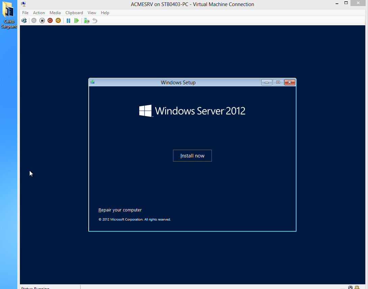
Task: Click the Virtual Machine Connection window icon
Action: coord(24,4)
